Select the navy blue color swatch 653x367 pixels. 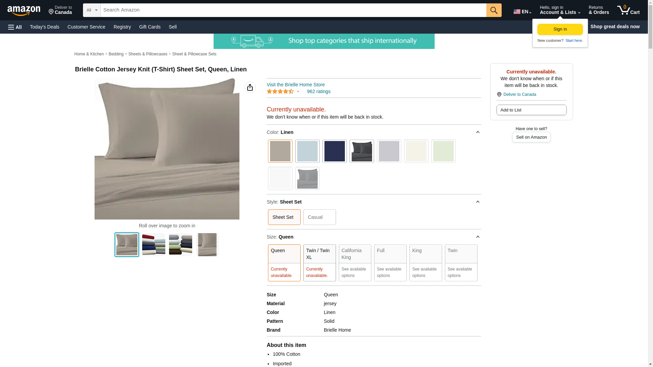(x=334, y=151)
